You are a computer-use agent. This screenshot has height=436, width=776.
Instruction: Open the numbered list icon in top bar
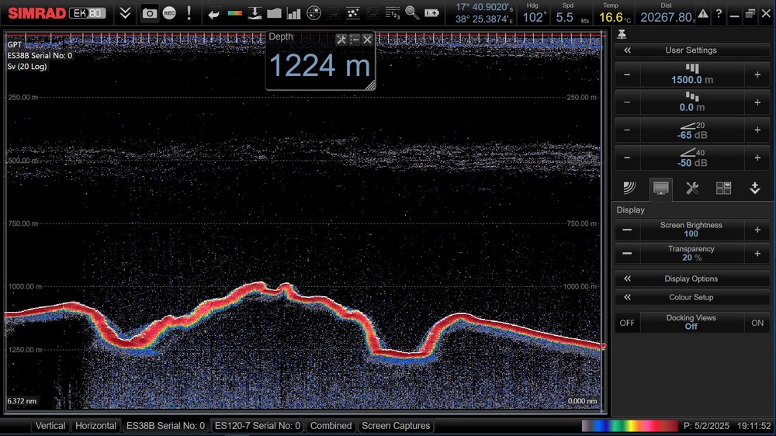[393, 13]
